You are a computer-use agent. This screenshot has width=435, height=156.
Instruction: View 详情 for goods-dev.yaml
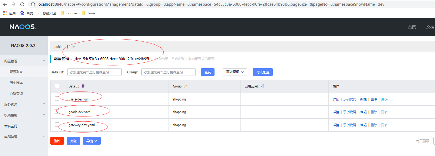336,112
